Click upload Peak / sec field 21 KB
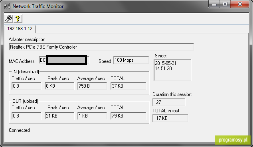 [x=59, y=116]
